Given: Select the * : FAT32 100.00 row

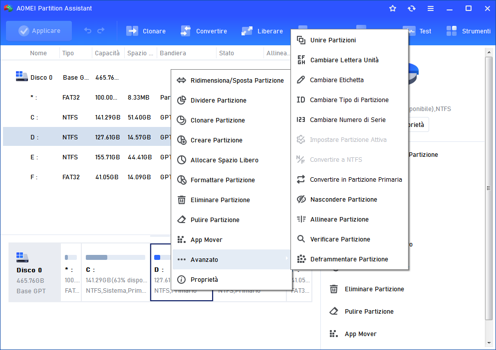Looking at the screenshot, I should (87, 98).
